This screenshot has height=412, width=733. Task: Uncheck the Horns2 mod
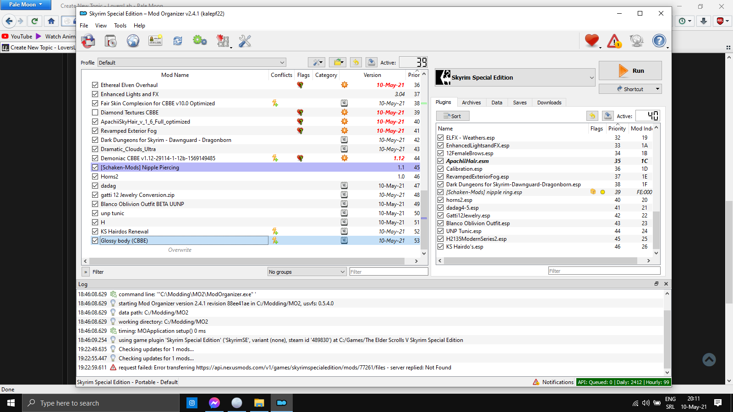pyautogui.click(x=95, y=177)
